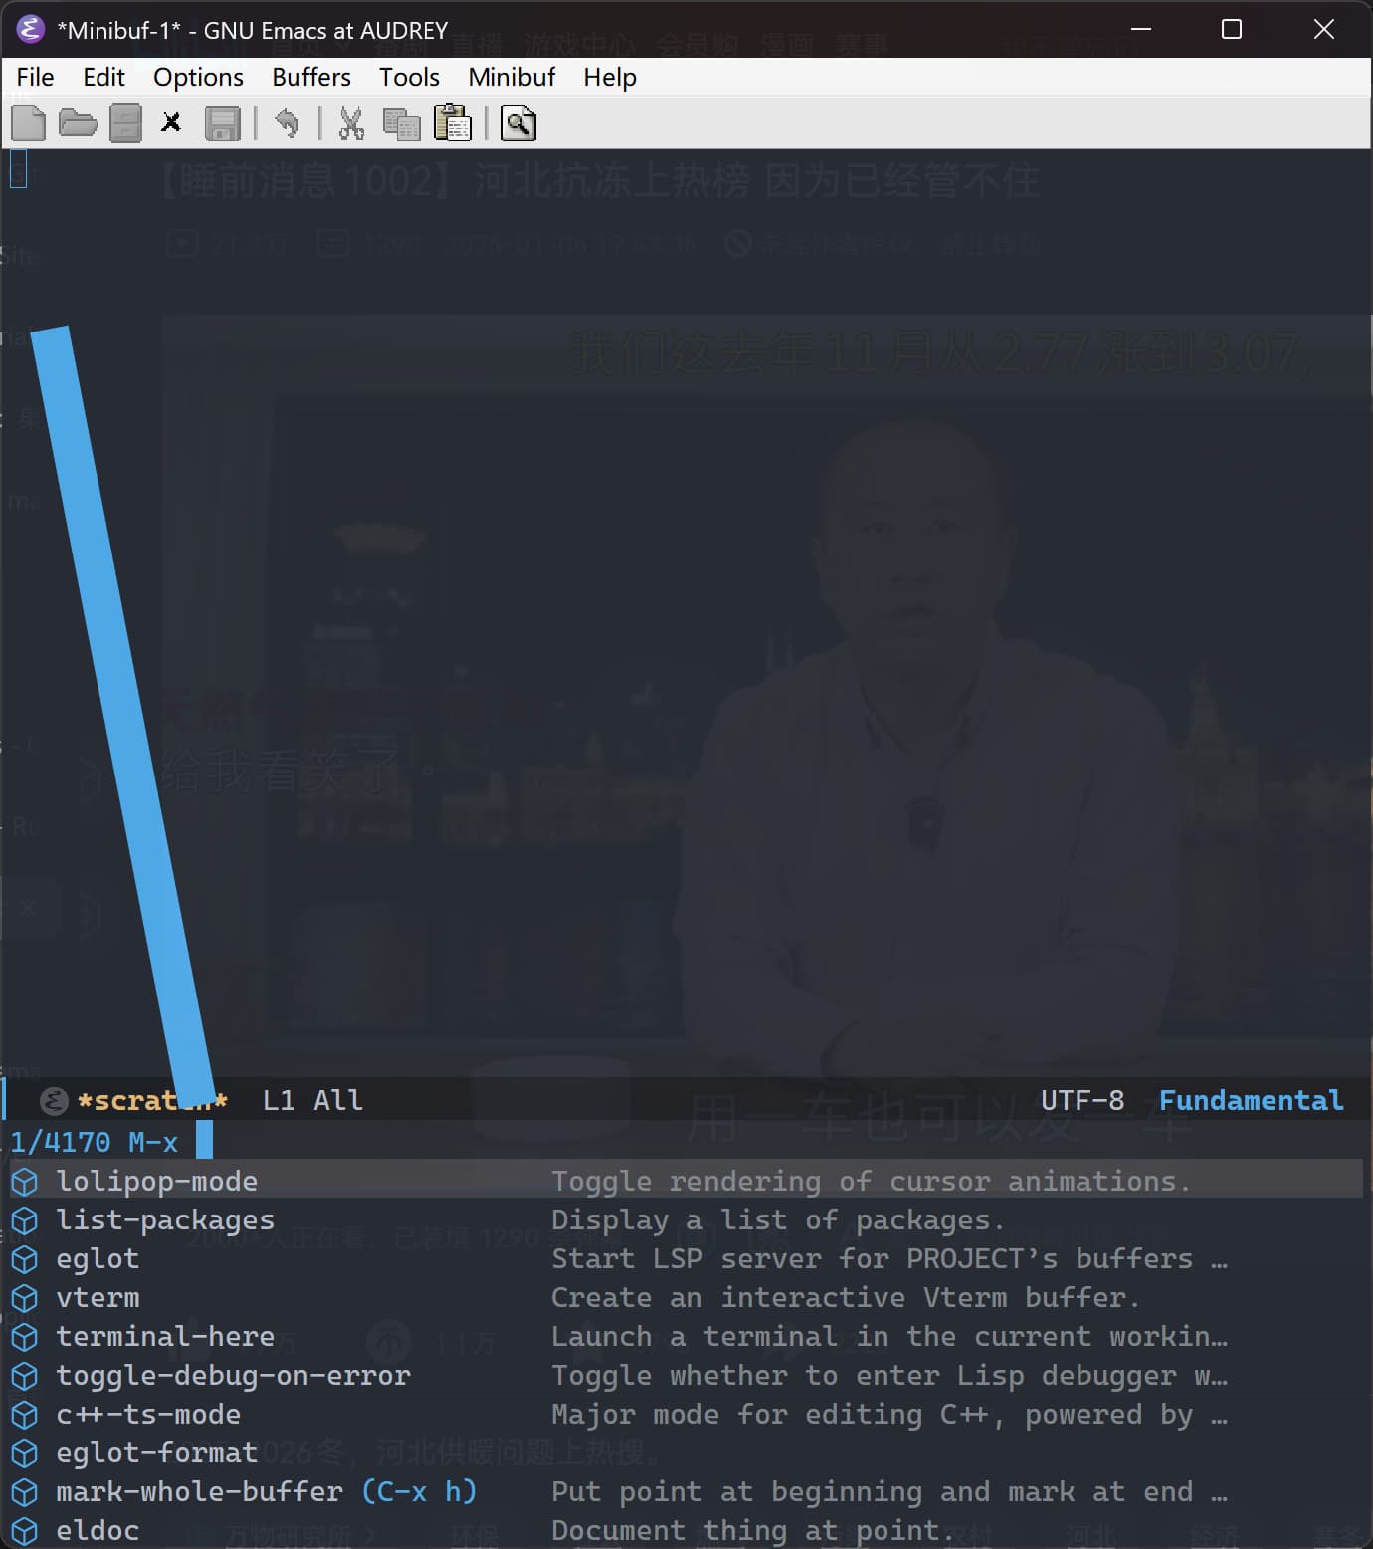Click the New File toolbar icon

tap(28, 123)
